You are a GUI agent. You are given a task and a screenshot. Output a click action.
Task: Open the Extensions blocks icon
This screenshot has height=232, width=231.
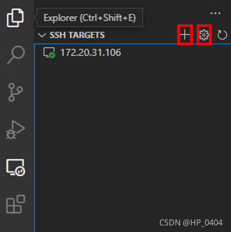tap(15, 204)
